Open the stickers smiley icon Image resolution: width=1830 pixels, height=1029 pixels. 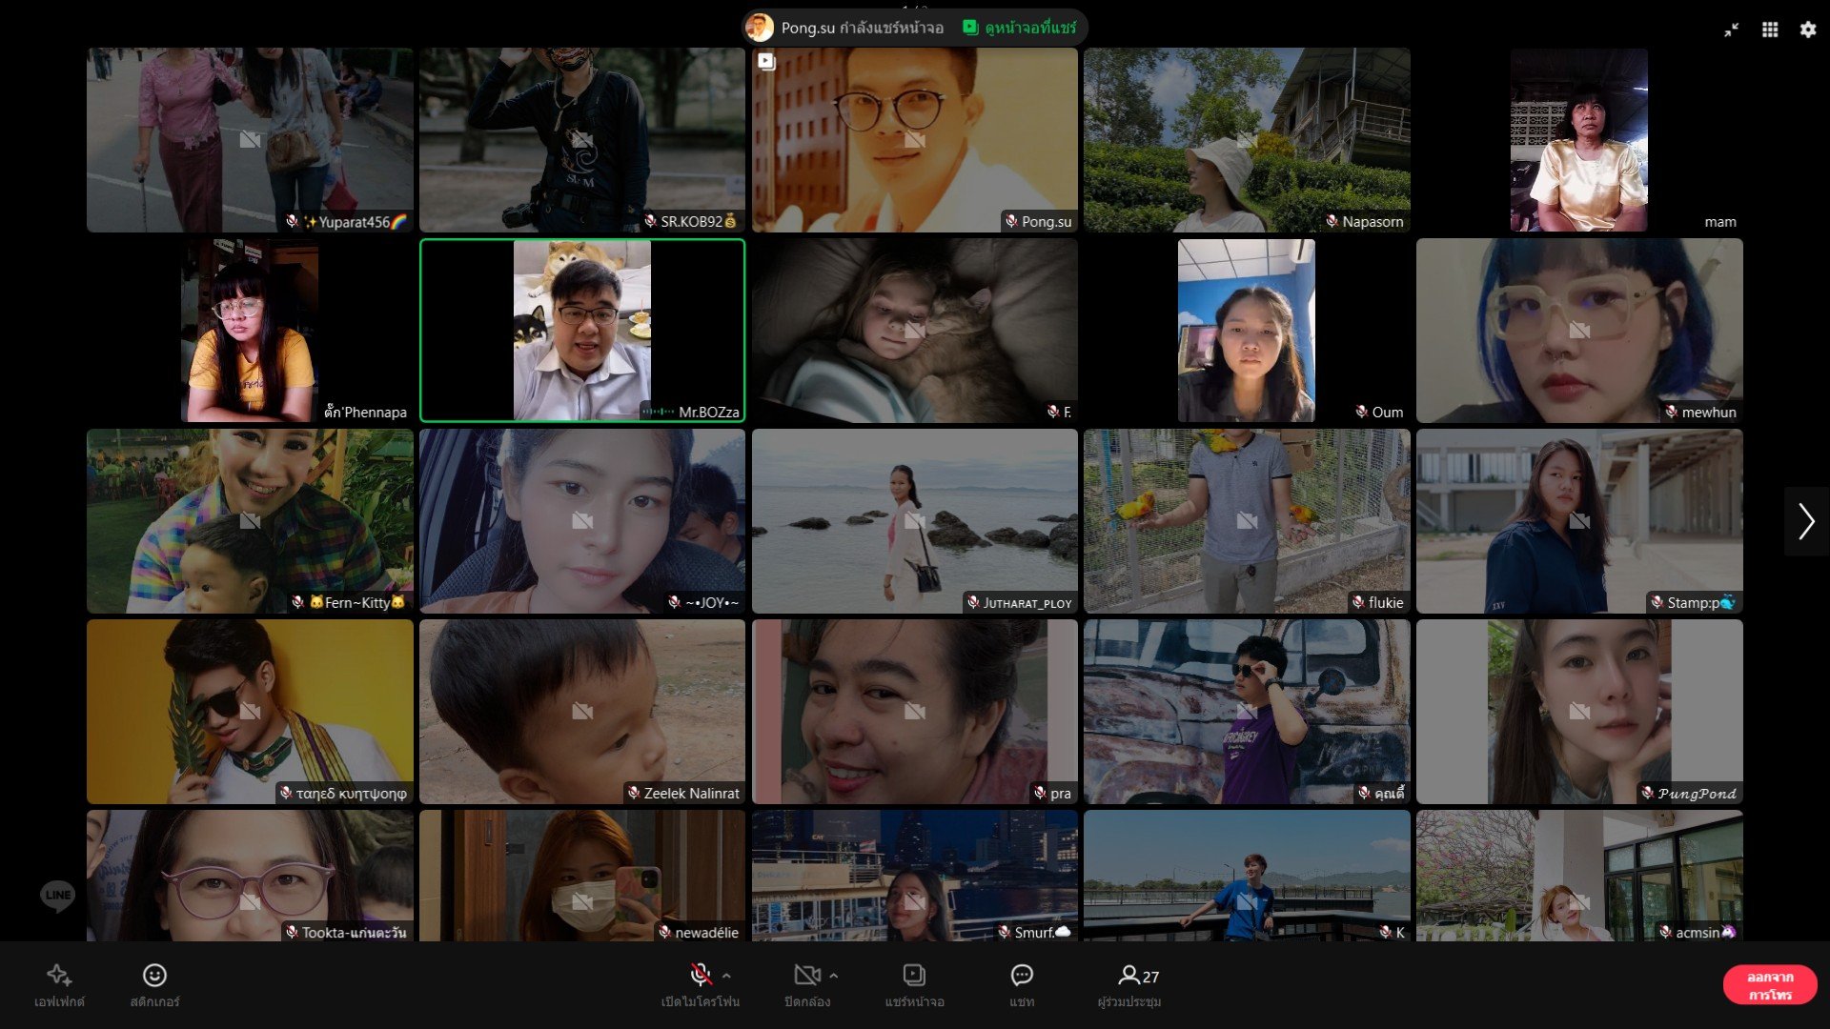(x=154, y=975)
